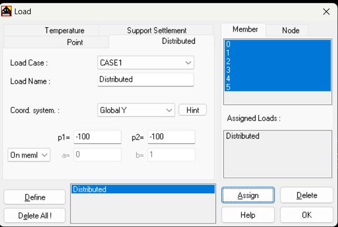Select Distributed in the Assigned Loads list

pyautogui.click(x=242, y=136)
